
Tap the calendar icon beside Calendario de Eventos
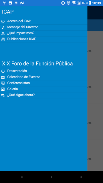tap(3, 77)
